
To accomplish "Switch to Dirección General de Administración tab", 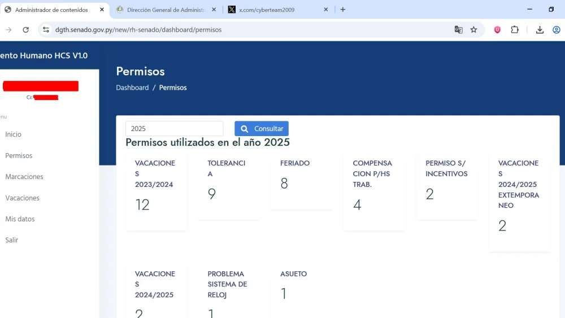I will click(x=167, y=10).
